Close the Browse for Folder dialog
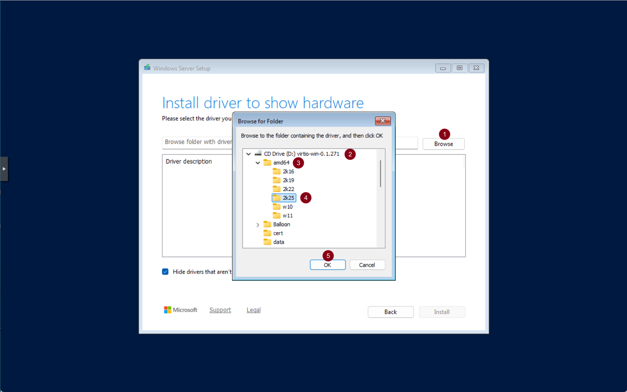This screenshot has height=392, width=627. (382, 121)
